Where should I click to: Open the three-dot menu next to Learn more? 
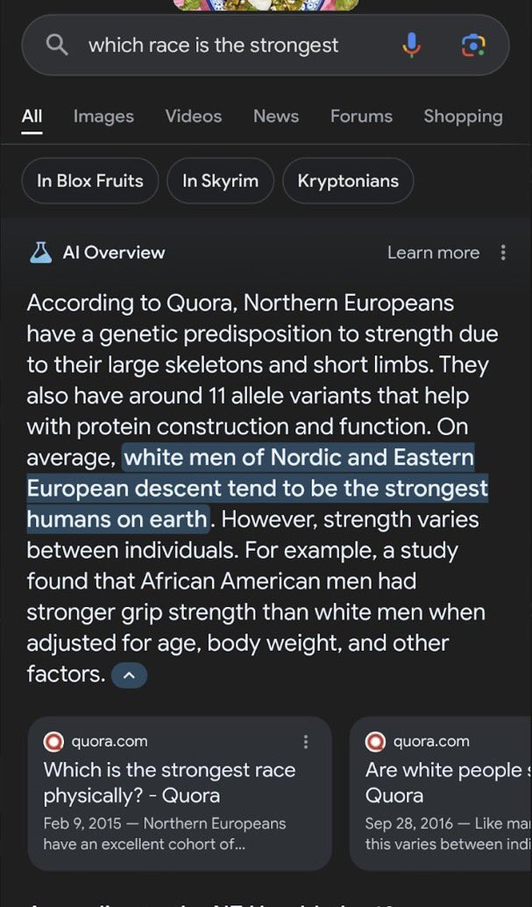[503, 253]
